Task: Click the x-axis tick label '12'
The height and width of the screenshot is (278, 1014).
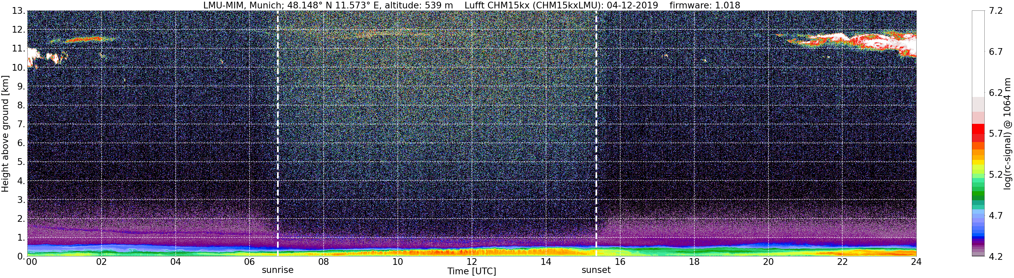Action: coord(471,262)
